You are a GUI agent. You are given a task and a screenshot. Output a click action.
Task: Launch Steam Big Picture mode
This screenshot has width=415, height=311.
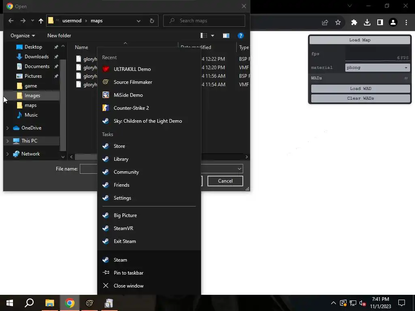pos(149,215)
